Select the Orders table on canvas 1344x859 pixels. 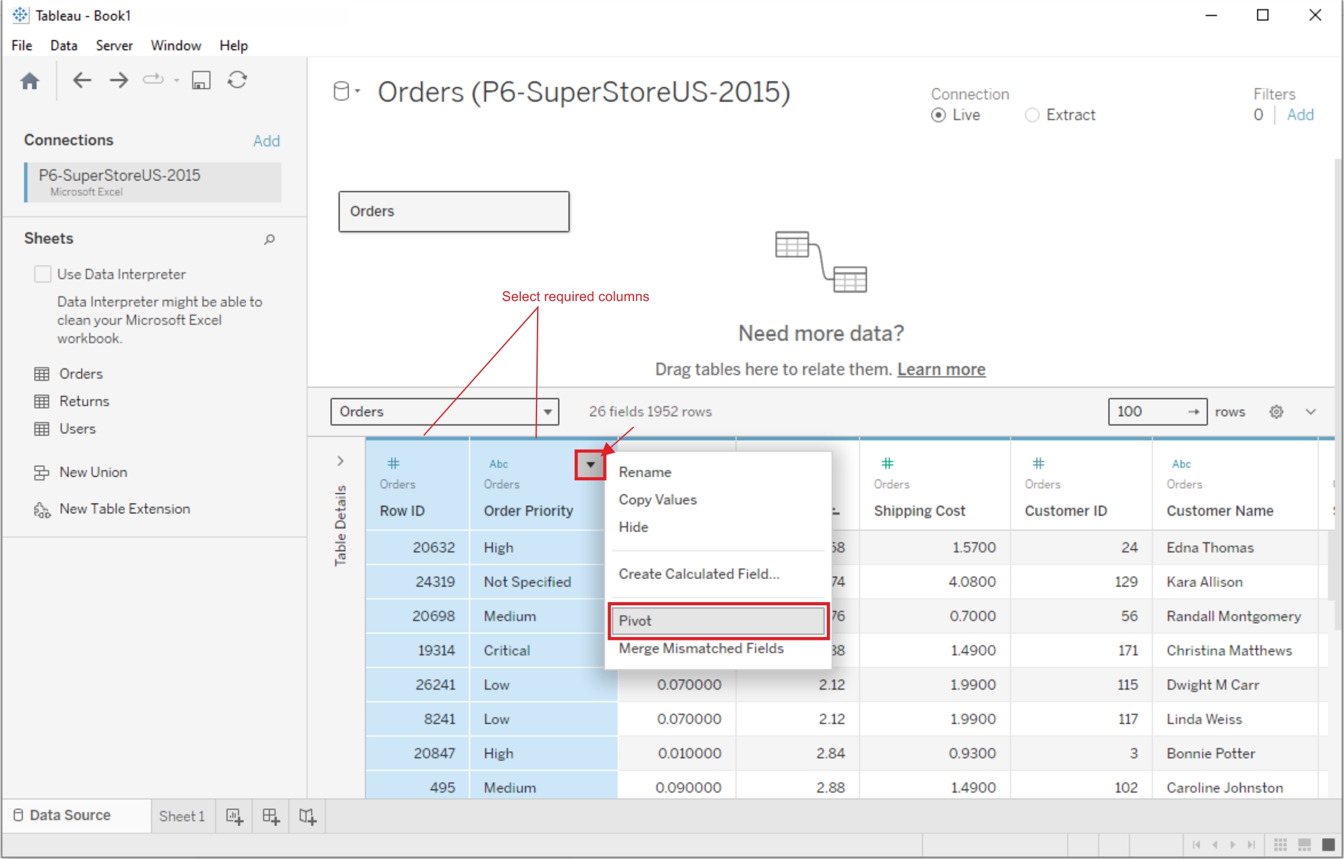click(454, 212)
